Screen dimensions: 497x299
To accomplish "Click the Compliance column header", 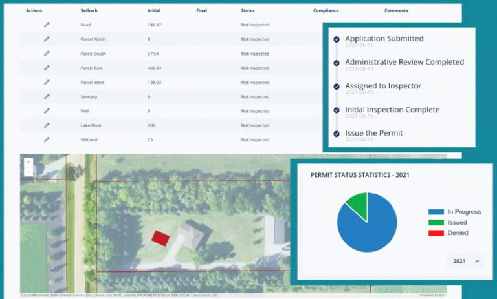I will coord(326,10).
